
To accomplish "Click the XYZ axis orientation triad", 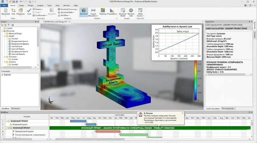I will tap(51, 100).
